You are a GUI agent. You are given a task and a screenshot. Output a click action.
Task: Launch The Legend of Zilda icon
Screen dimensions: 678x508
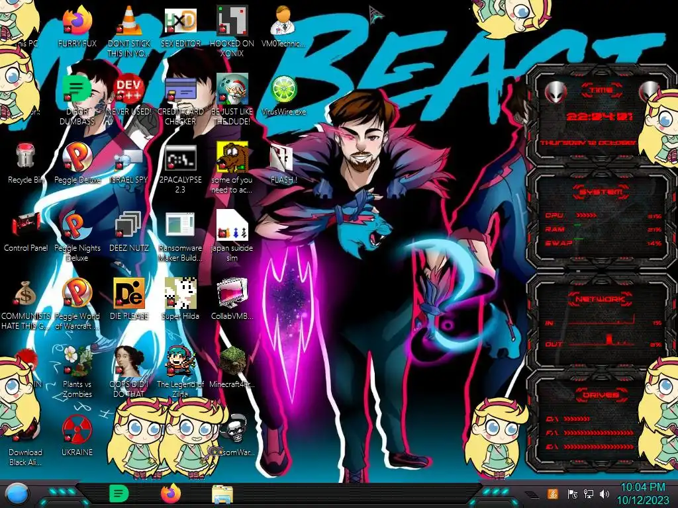pos(180,361)
